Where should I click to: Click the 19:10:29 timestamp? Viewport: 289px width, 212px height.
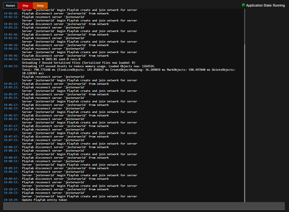tap(11, 200)
